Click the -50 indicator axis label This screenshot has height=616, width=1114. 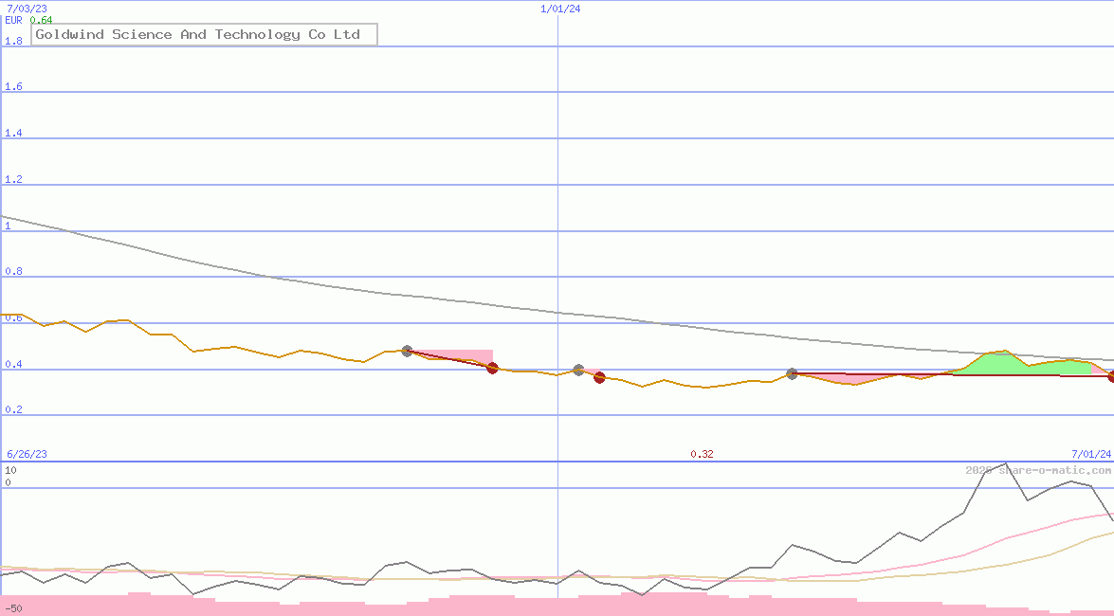point(13,609)
